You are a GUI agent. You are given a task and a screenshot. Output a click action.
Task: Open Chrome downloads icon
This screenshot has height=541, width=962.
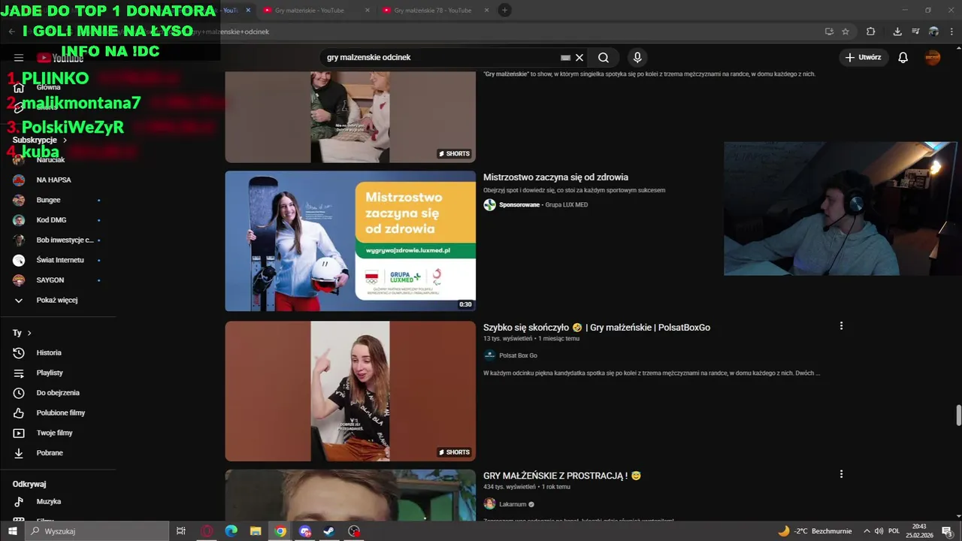pyautogui.click(x=897, y=32)
